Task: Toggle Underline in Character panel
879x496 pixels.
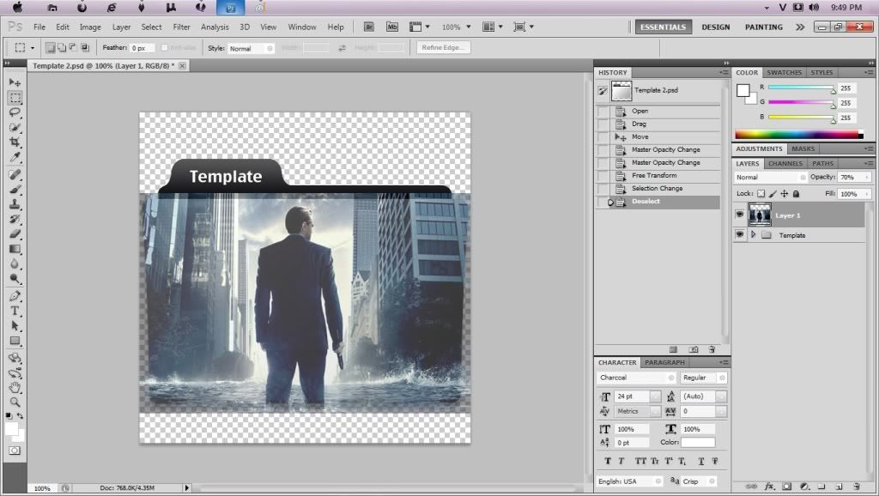Action: [x=700, y=462]
